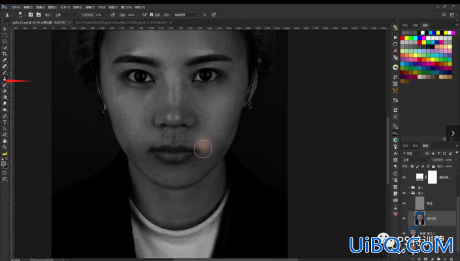460x261 pixels.
Task: Switch to the Swatches panel tab
Action: click(x=425, y=25)
